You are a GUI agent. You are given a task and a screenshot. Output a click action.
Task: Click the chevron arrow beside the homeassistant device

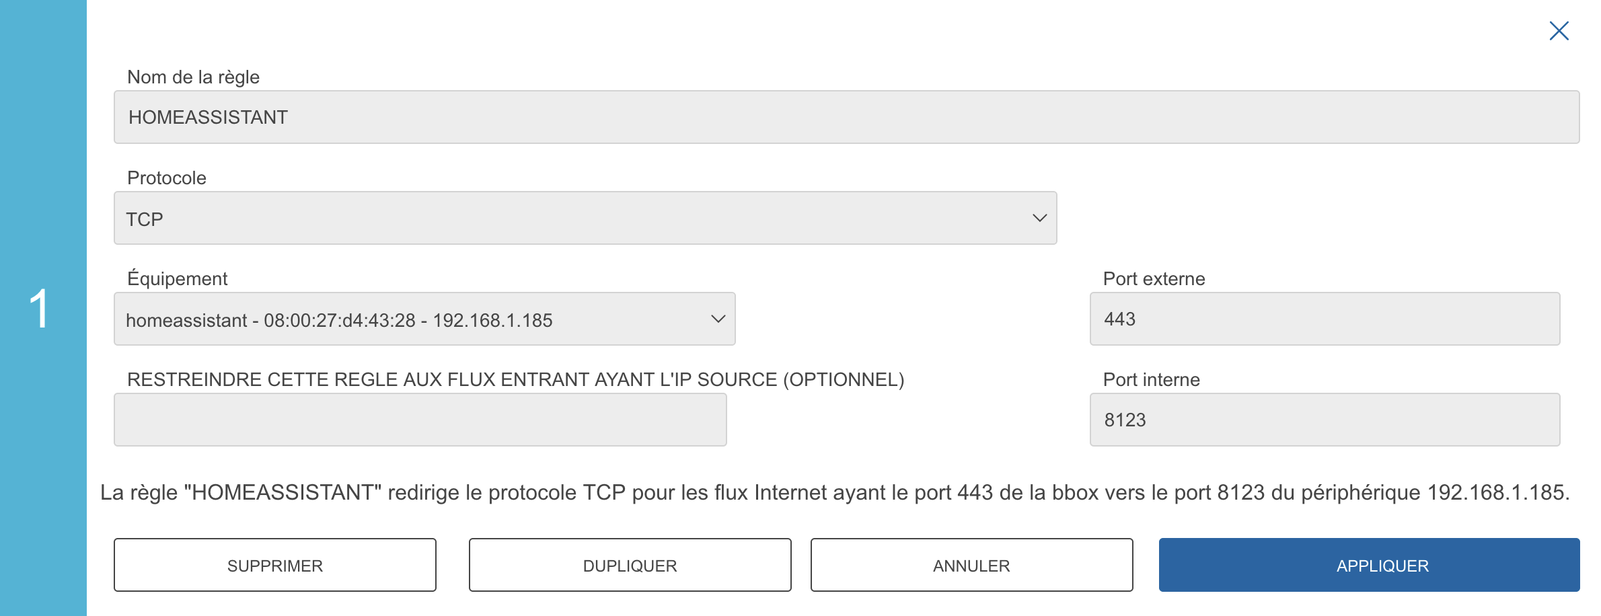(x=718, y=319)
